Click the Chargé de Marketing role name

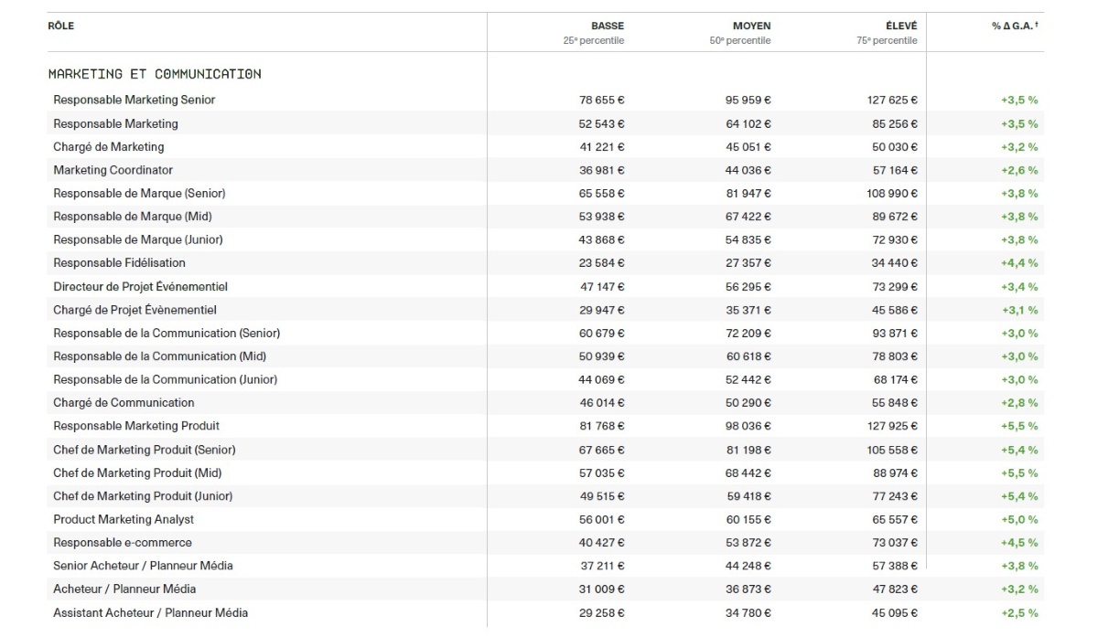[109, 146]
